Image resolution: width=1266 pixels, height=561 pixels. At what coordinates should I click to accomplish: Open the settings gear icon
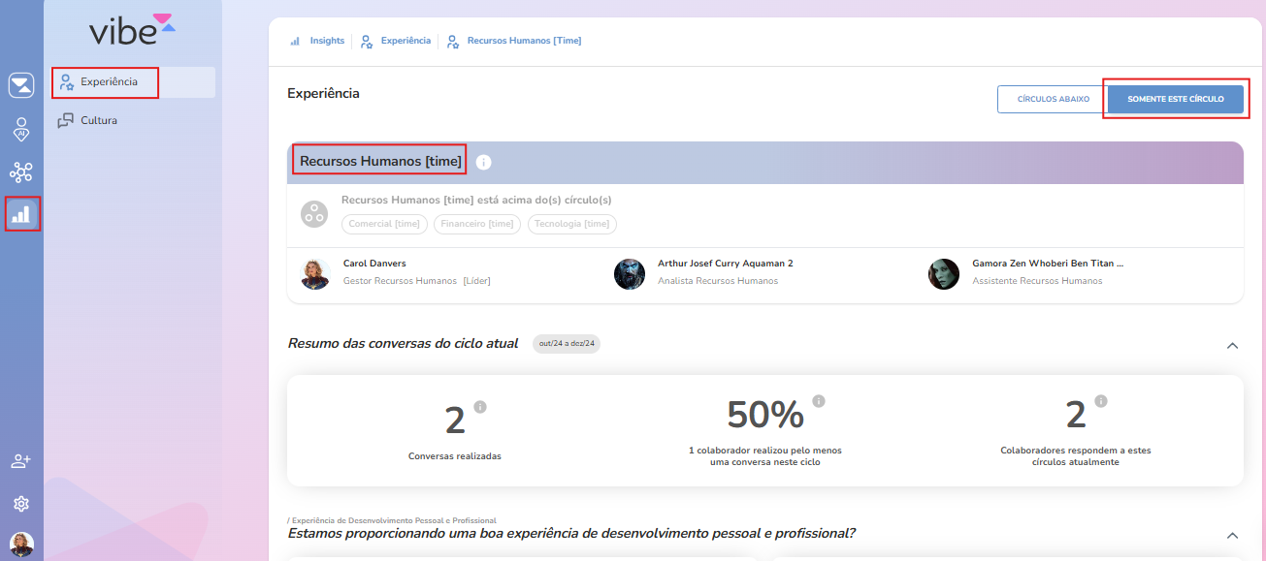point(21,504)
